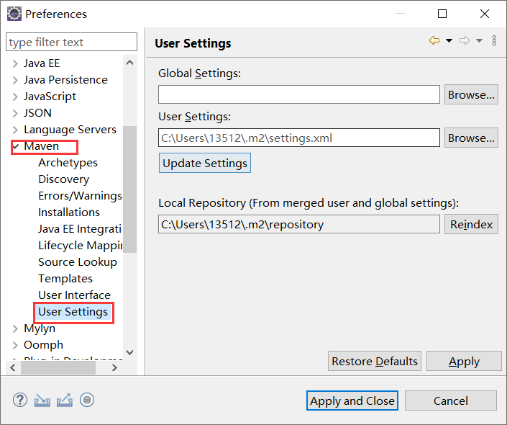This screenshot has width=507, height=425.
Task: Expand the JSON tree node
Action: (15, 112)
